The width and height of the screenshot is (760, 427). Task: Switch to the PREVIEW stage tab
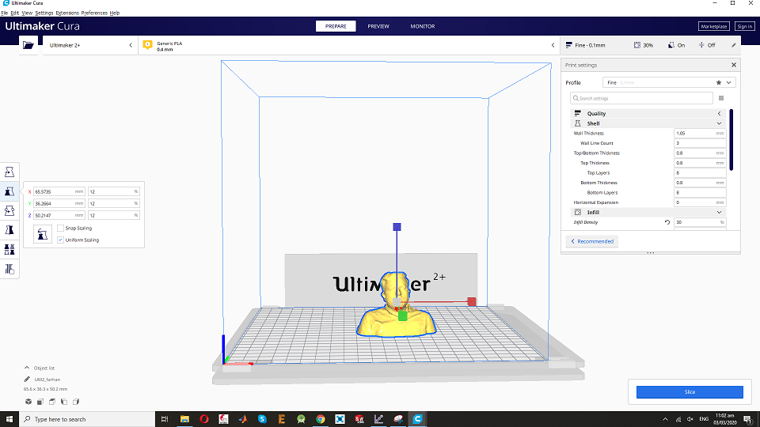pyautogui.click(x=378, y=26)
